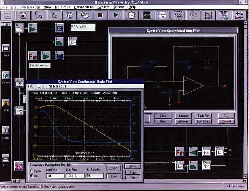The height and width of the screenshot is (191, 249).
Task: Select the Log frequency radio button
Action: (x=32, y=176)
